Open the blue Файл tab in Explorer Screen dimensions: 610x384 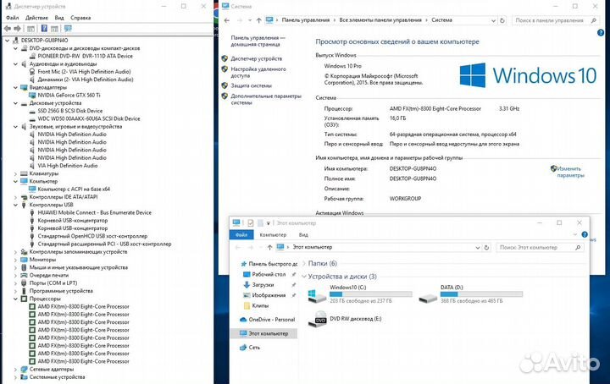point(241,234)
